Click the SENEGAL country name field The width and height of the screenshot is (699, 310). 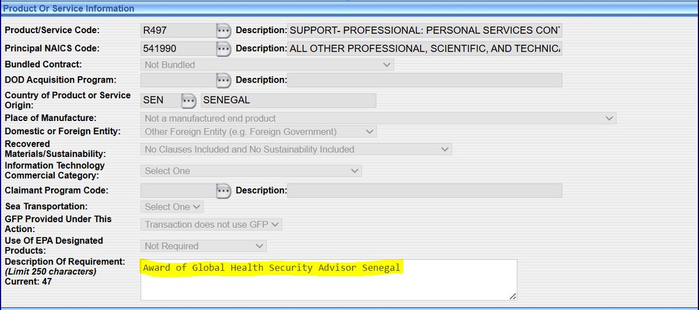point(288,101)
